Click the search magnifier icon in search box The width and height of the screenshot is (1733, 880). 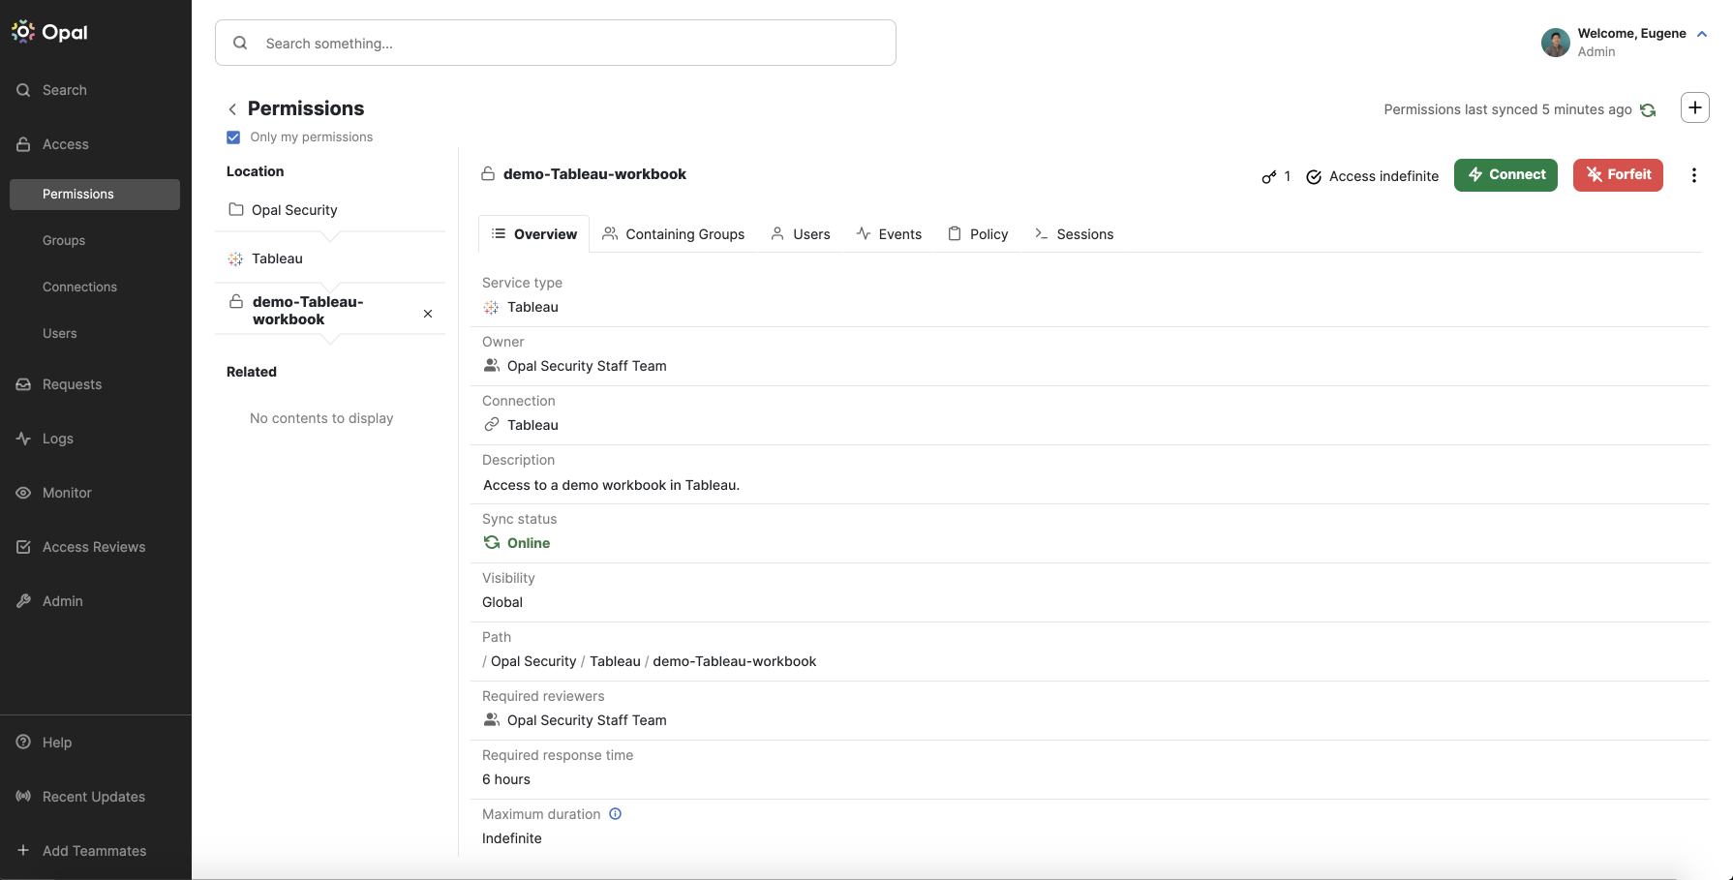[x=240, y=43]
